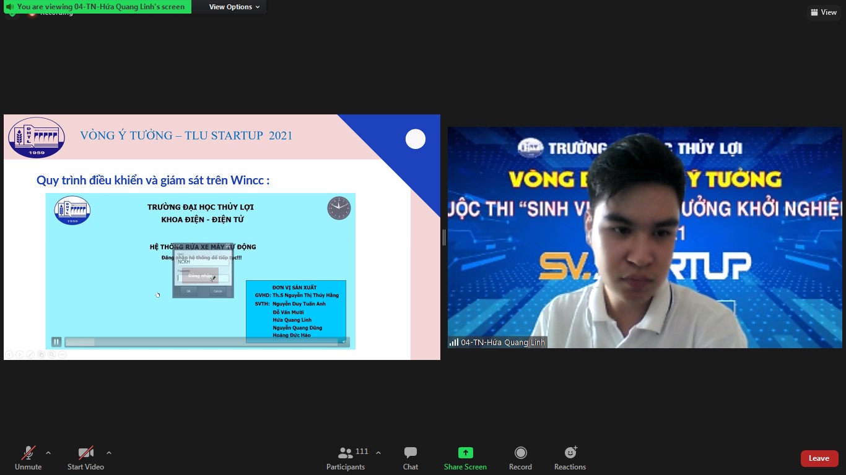Image resolution: width=846 pixels, height=475 pixels.
Task: Leave the meeting
Action: tap(819, 458)
